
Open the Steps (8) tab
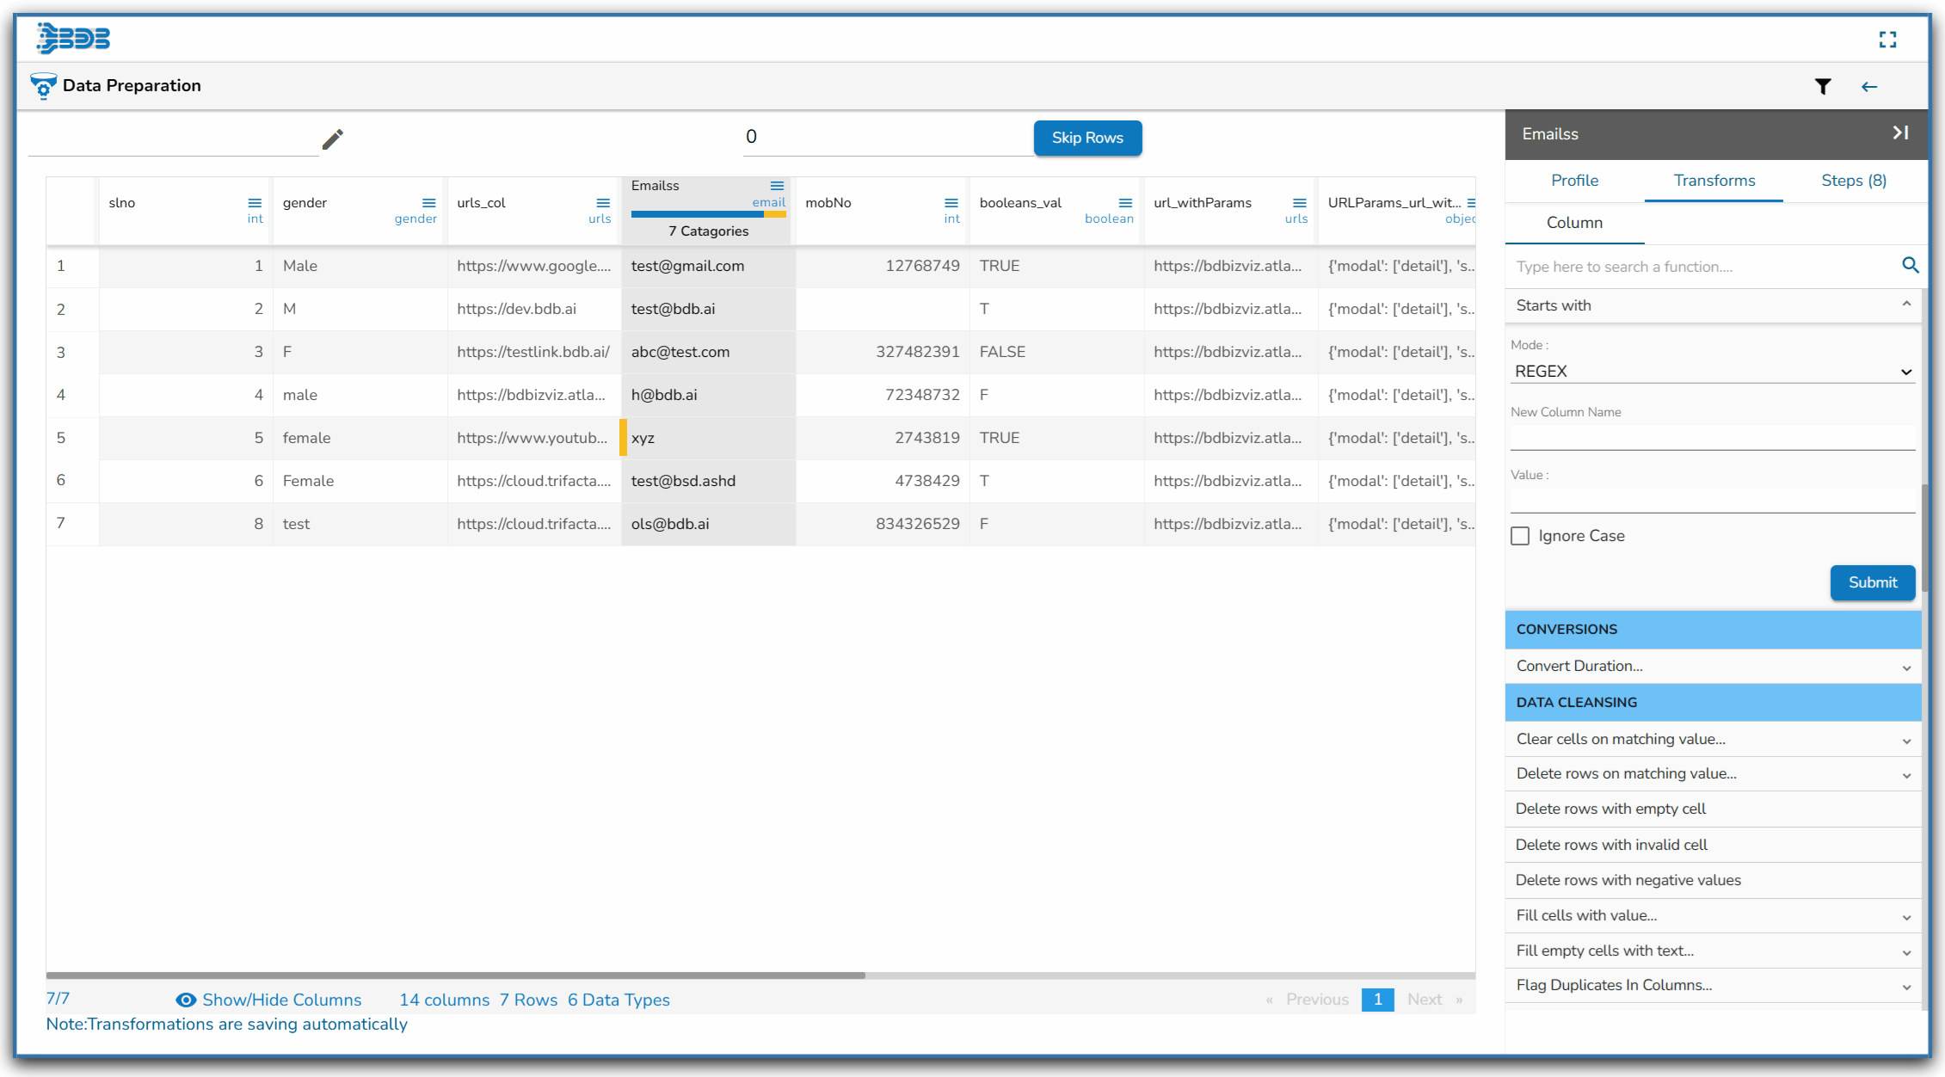[1853, 181]
